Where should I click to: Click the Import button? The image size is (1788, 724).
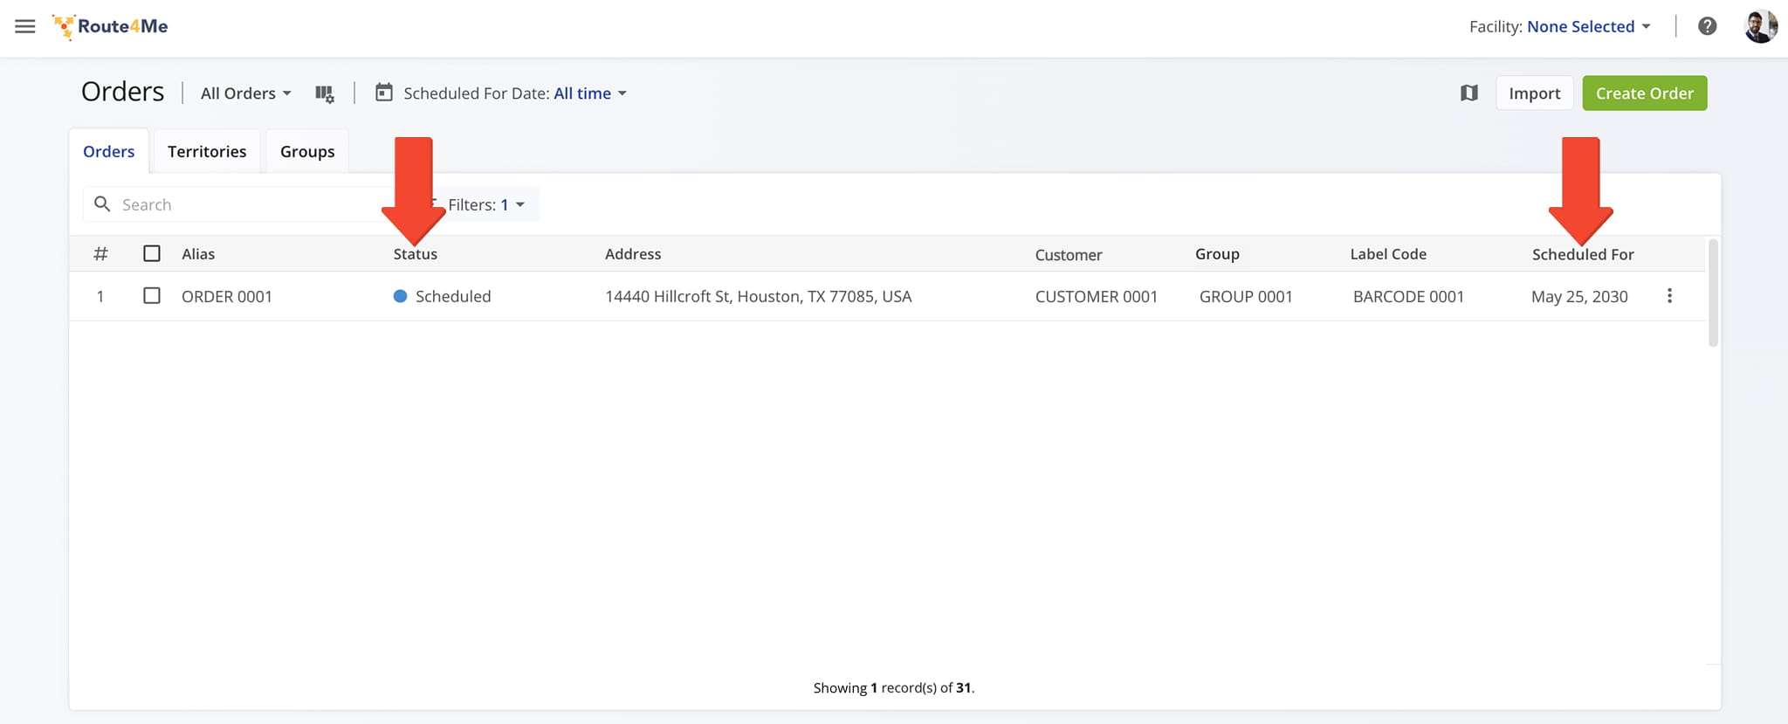click(1534, 93)
